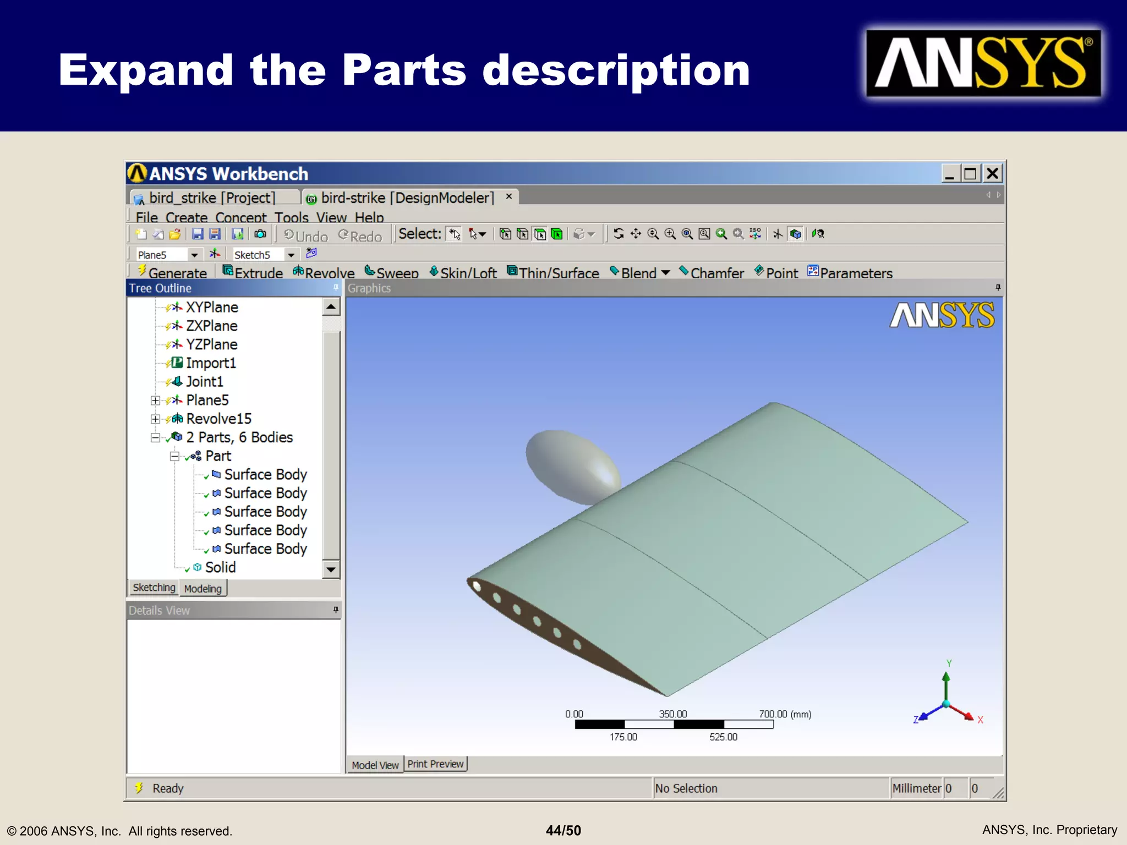Select the first Surface Body item
The image size is (1127, 845).
pyautogui.click(x=265, y=474)
